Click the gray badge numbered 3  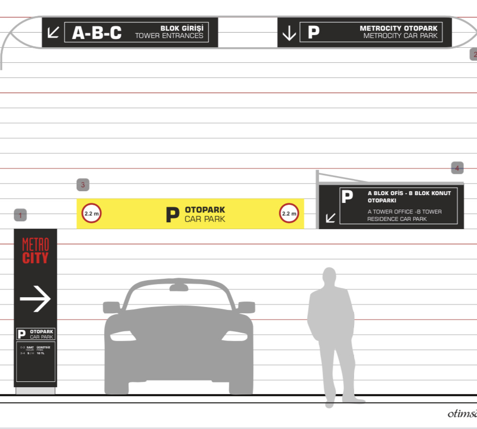click(83, 185)
